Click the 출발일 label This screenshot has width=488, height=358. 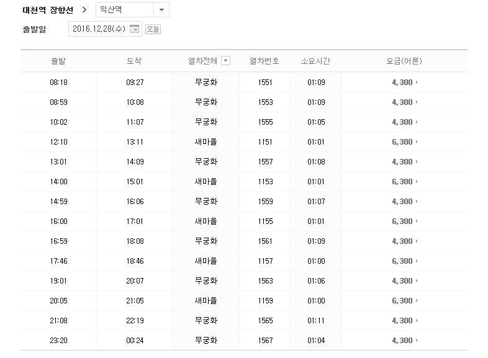tap(34, 30)
